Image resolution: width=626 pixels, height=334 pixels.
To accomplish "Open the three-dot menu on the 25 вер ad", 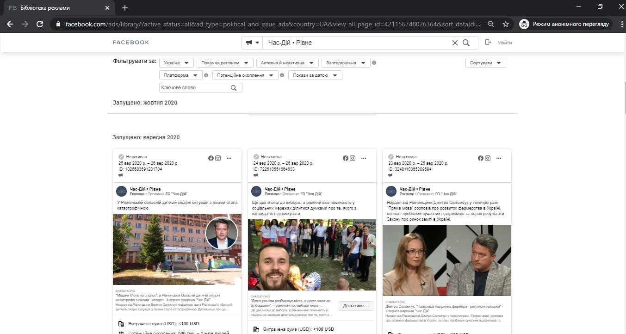I will click(x=229, y=158).
